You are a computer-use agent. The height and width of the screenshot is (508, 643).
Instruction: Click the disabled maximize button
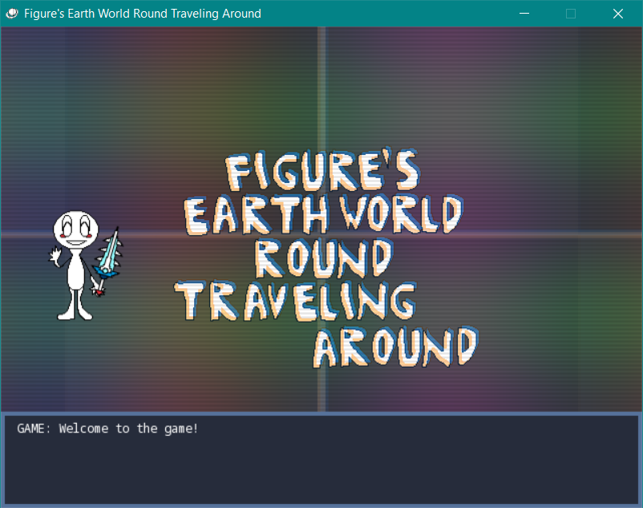coord(571,14)
